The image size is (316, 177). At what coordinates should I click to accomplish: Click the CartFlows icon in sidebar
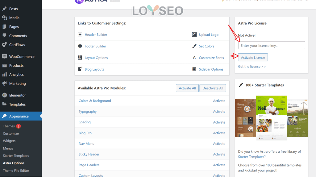4,44
